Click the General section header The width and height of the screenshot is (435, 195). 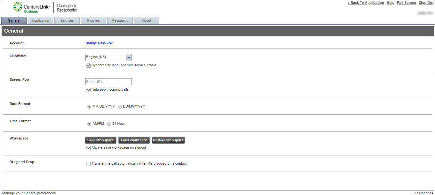[217, 31]
